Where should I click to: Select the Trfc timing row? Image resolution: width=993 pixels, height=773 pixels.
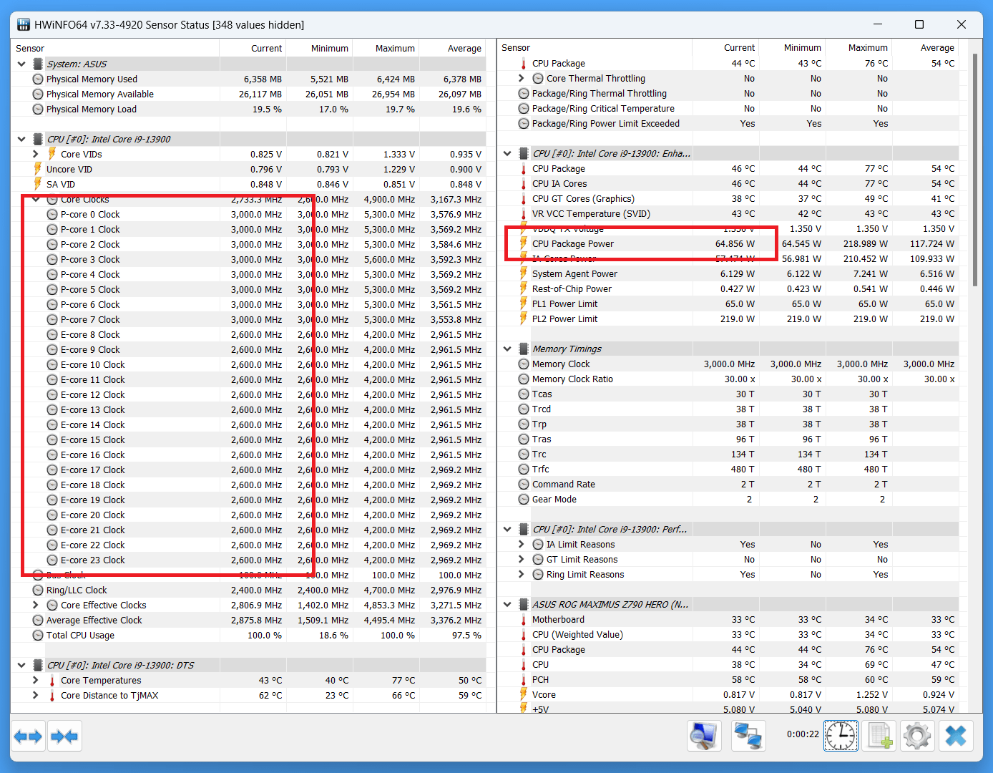click(728, 470)
